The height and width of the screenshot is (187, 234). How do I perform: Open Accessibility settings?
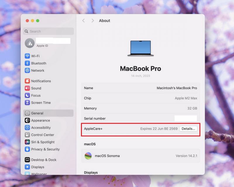(41, 128)
